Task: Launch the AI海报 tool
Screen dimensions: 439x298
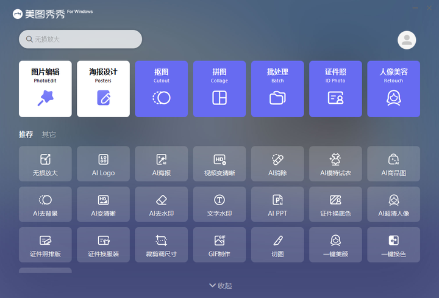Action: 161,164
